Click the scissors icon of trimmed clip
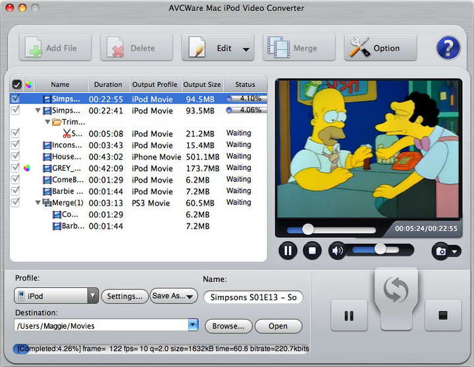The width and height of the screenshot is (474, 367). 66,134
